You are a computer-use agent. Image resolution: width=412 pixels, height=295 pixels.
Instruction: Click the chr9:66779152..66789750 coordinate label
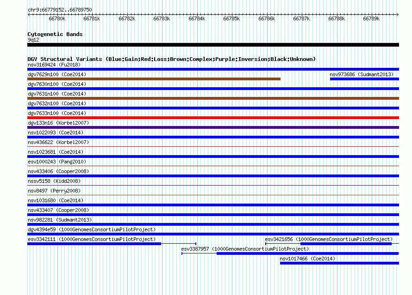60,10
